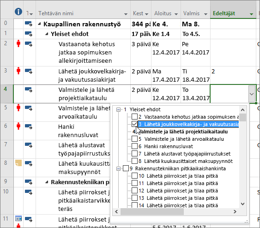Click the task mode icon in row 7

point(29,145)
